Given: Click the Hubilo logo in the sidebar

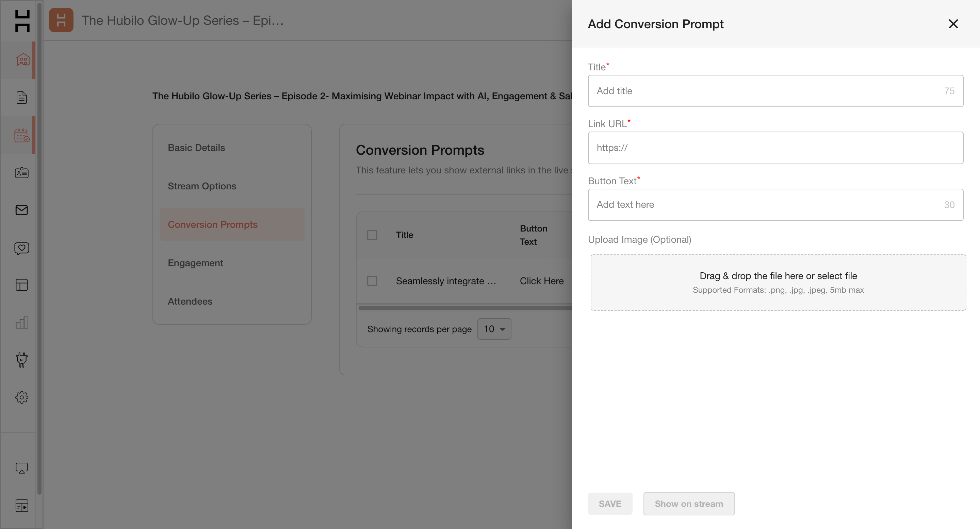Looking at the screenshot, I should point(22,21).
